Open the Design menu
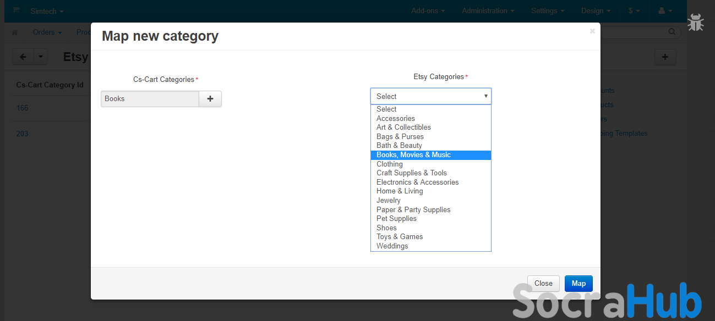Image resolution: width=715 pixels, height=321 pixels. (596, 11)
